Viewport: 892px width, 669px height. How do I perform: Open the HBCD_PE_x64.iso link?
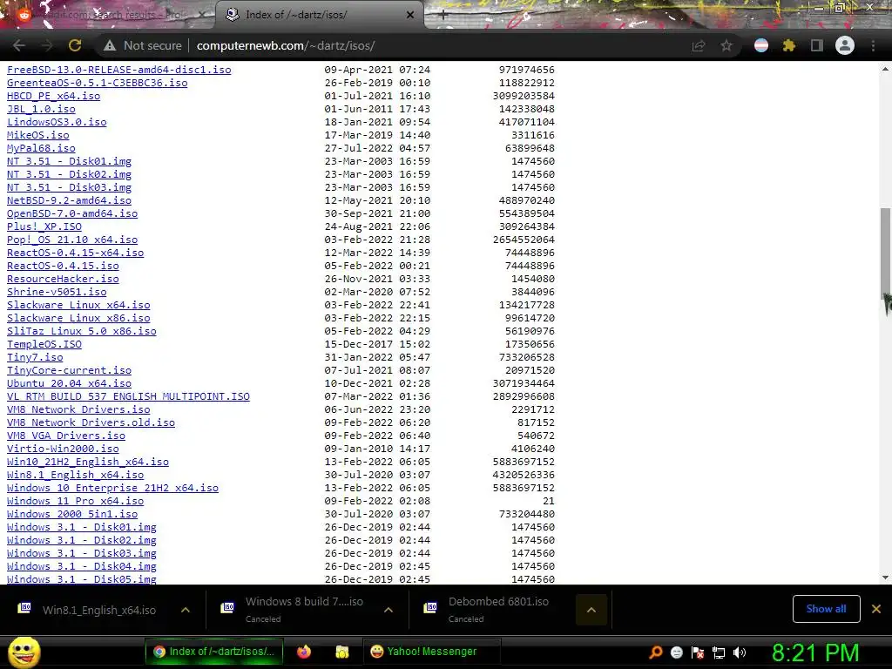point(53,96)
